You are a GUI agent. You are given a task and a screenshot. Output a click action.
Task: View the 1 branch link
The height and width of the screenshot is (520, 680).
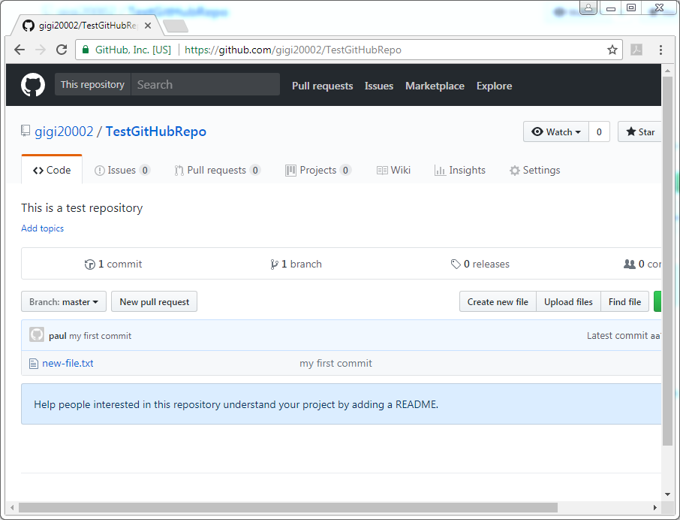tap(296, 265)
